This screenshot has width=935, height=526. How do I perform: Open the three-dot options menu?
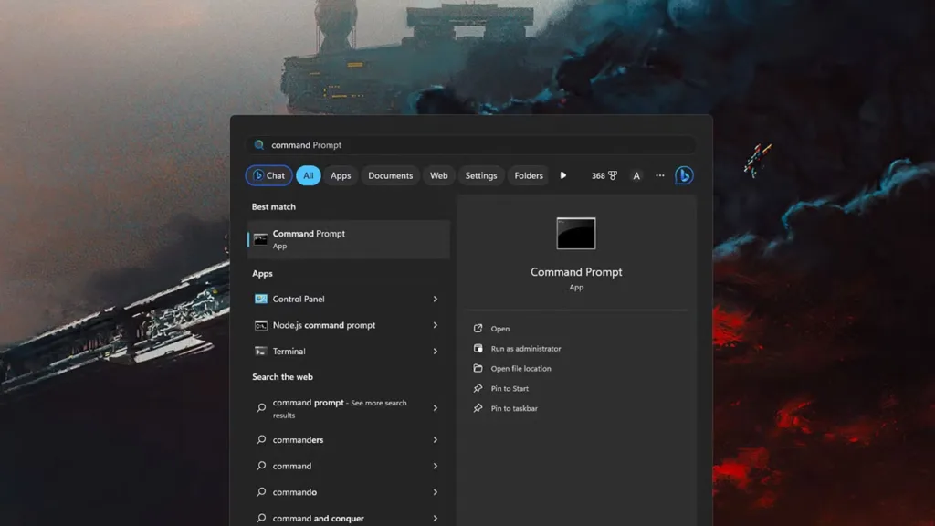point(659,175)
